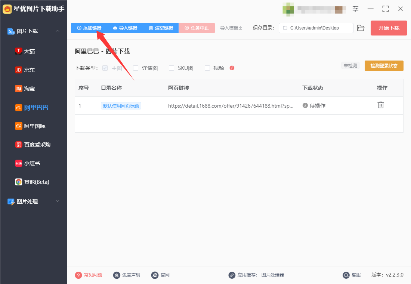Clear all links with 清空链接
Screen dimensions: 411x284
click(161, 28)
